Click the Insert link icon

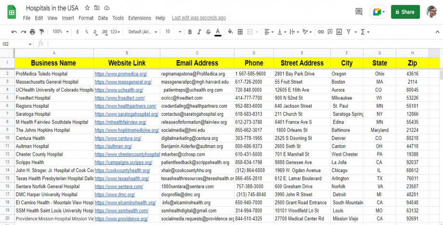321,32
